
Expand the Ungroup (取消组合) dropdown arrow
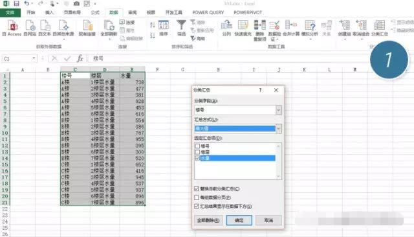coord(362,39)
